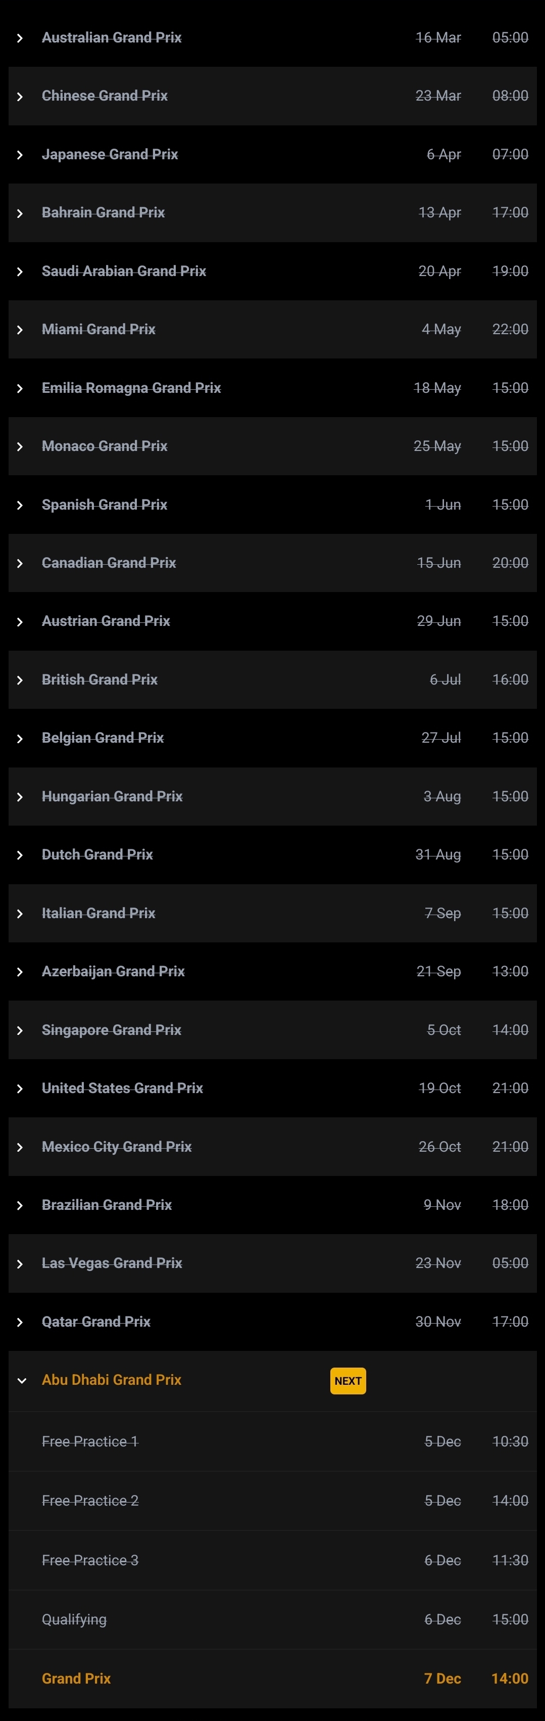
Task: Open Bahrain Grand Prix details arrow
Action: point(20,213)
